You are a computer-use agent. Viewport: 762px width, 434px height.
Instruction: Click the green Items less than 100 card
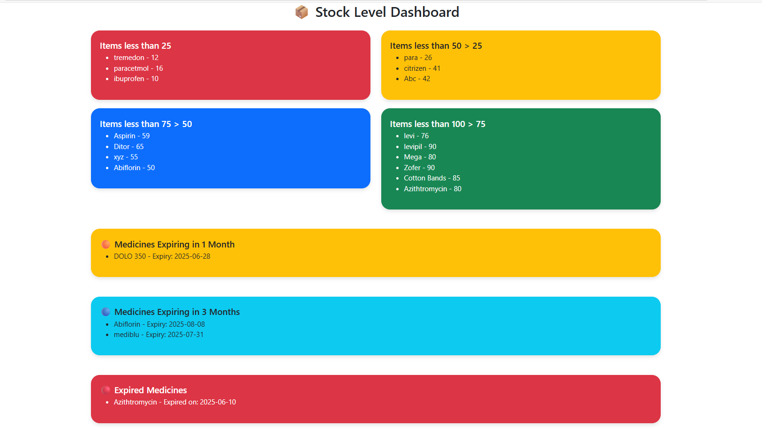coord(521,159)
